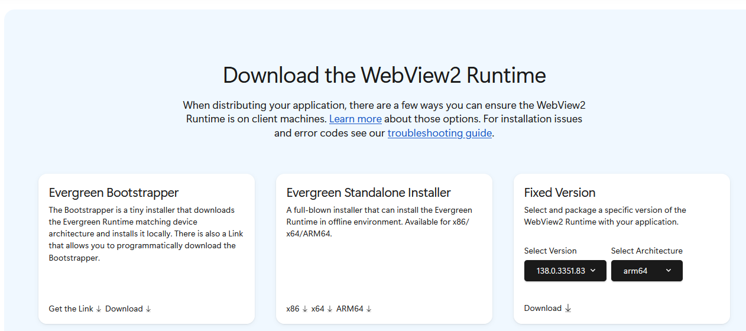Viewport: 746px width, 331px height.
Task: Open the Select Architecture arm64 dropdown
Action: tap(647, 271)
